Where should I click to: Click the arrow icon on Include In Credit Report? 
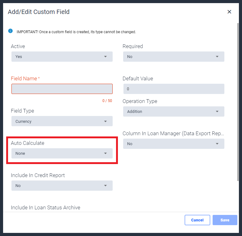106,185
